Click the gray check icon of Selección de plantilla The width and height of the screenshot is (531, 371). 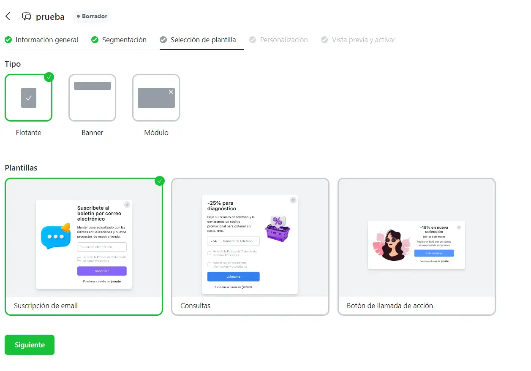(x=163, y=40)
